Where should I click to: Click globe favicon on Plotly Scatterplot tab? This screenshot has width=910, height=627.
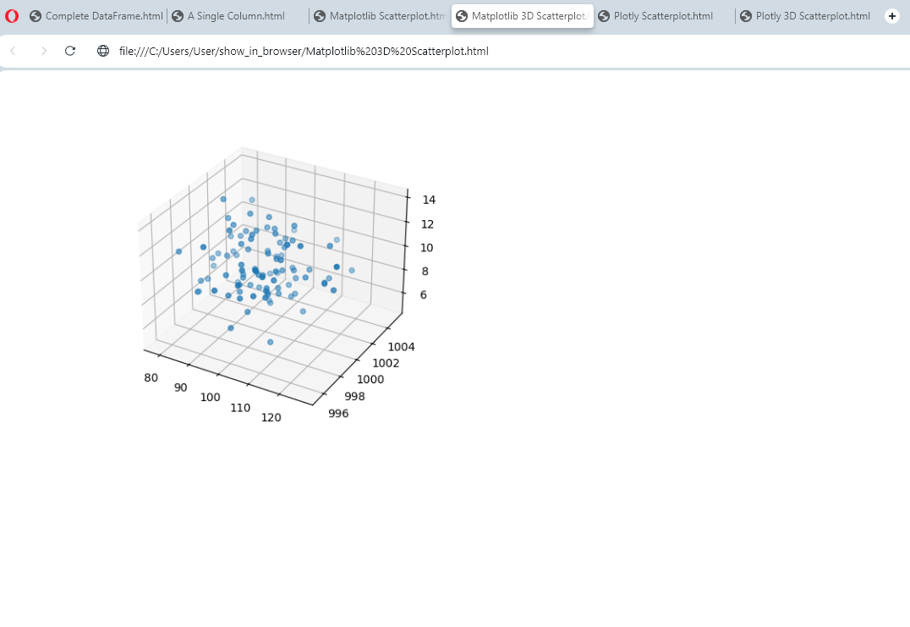tap(604, 16)
